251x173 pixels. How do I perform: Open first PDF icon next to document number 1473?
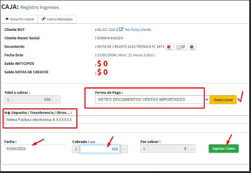tap(169, 47)
